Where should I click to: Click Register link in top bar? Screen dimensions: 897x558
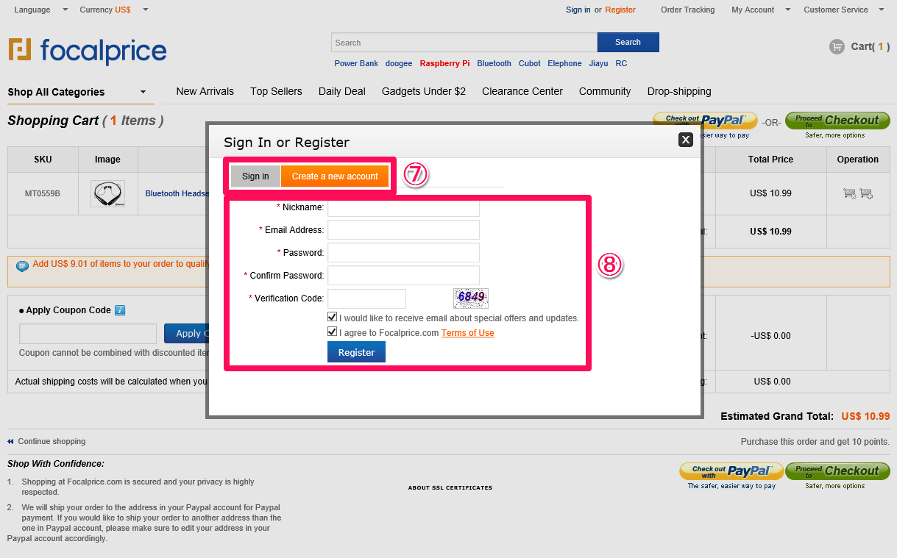(x=620, y=10)
